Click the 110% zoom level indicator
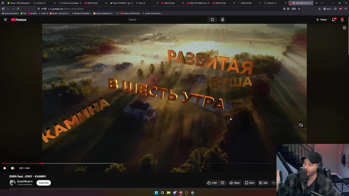 point(293,9)
